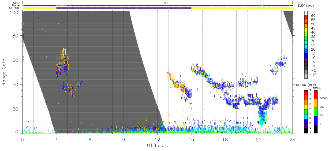Click the UT hours tick label 15

click(191, 139)
